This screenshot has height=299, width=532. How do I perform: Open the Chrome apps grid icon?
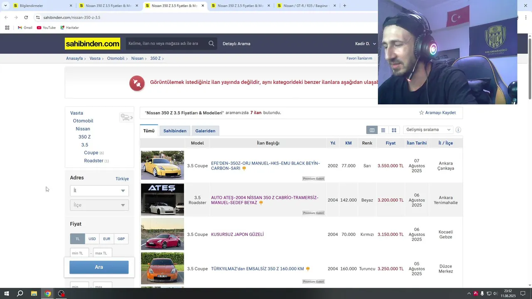tap(7, 28)
